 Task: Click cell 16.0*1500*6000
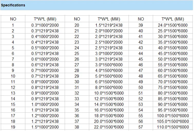(109, 110)
